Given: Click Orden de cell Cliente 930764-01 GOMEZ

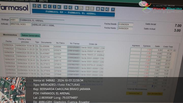Looking at the screenshot, I should click(x=92, y=65).
